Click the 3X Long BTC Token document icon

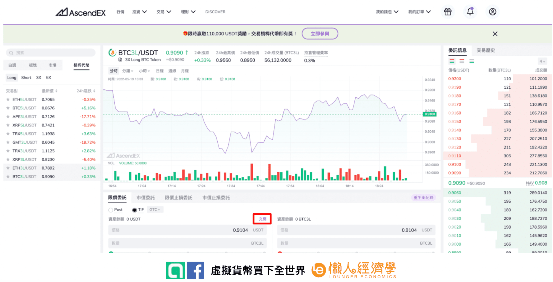[120, 60]
